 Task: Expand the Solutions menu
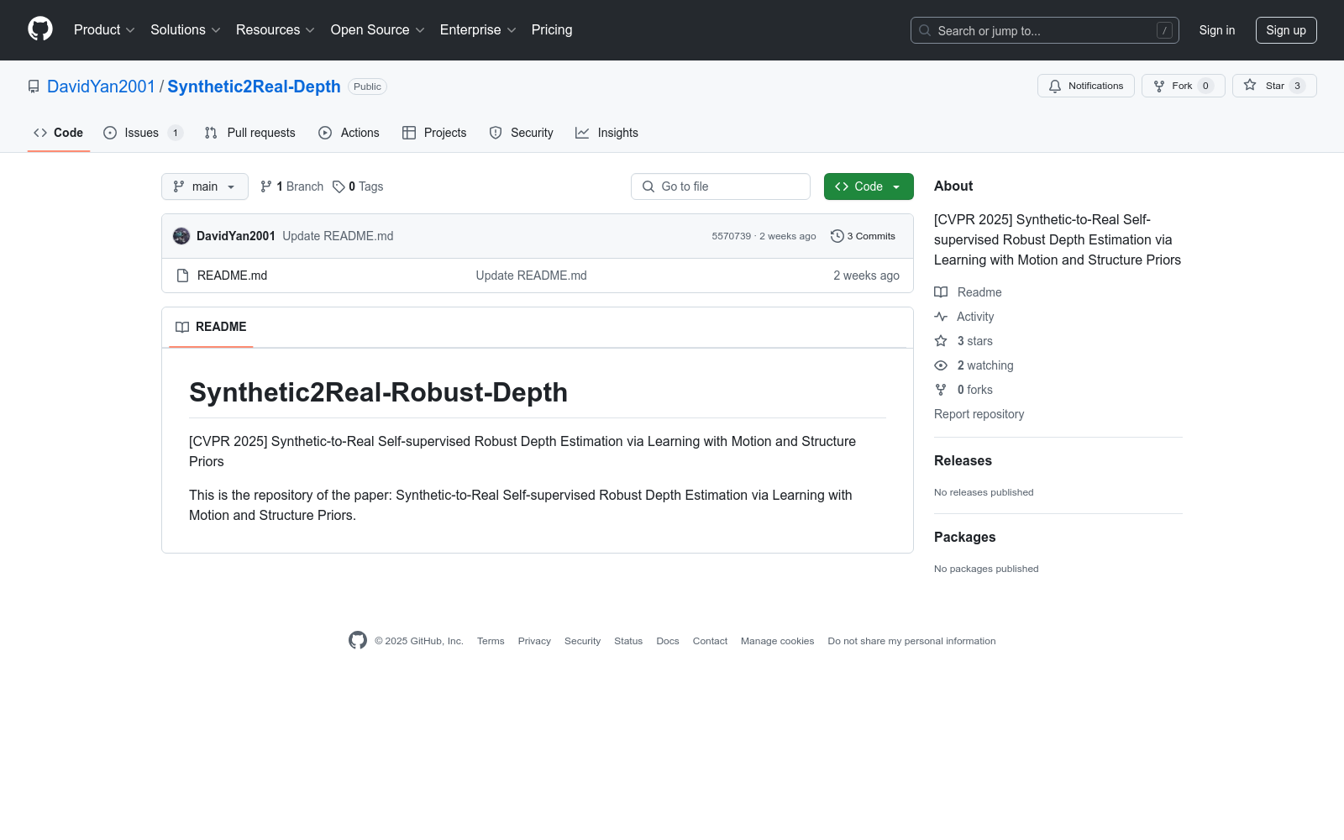click(186, 29)
